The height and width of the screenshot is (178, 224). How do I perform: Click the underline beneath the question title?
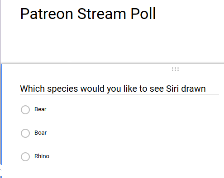[x=119, y=94]
